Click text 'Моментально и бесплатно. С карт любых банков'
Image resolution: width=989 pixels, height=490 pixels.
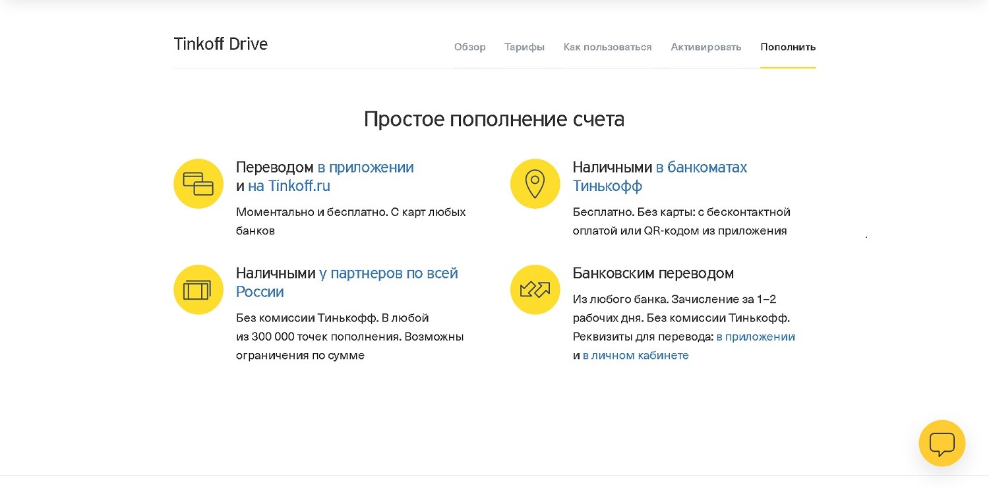(351, 221)
